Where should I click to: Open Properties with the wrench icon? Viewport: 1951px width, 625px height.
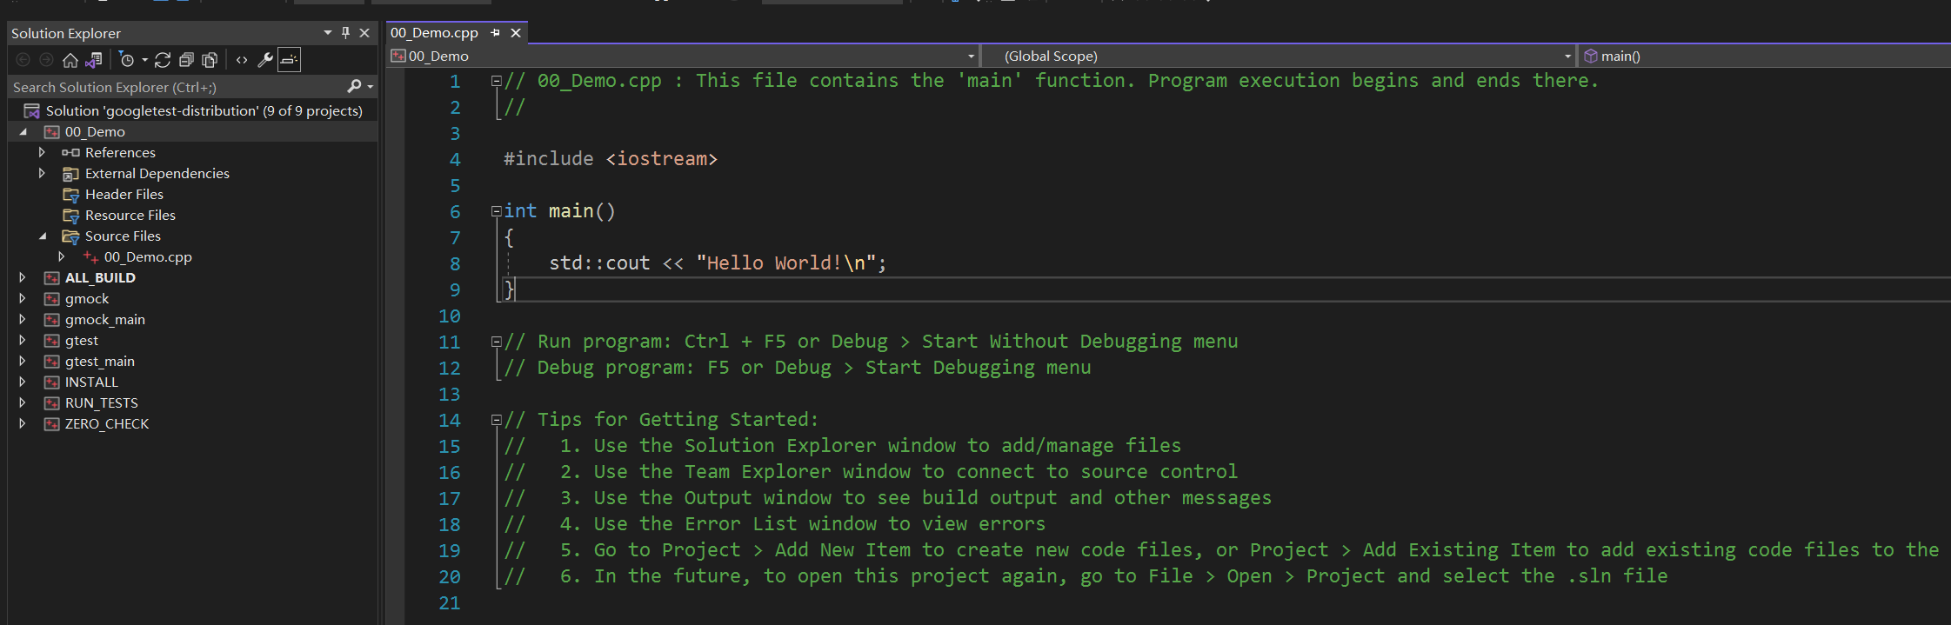click(x=265, y=60)
